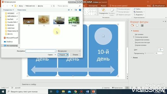Open File Explorer from taskbar
Screen dimensions: 167x94
point(63,92)
